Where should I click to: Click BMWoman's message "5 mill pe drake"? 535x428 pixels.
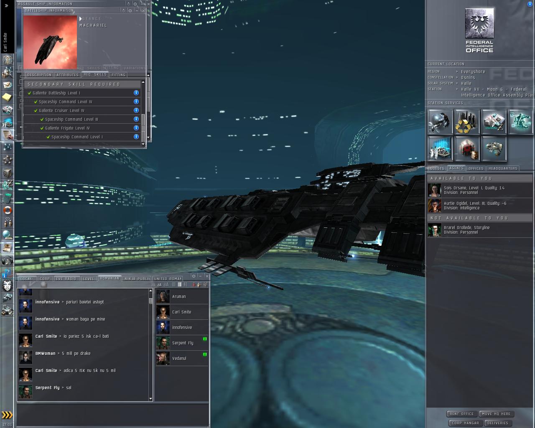click(76, 354)
